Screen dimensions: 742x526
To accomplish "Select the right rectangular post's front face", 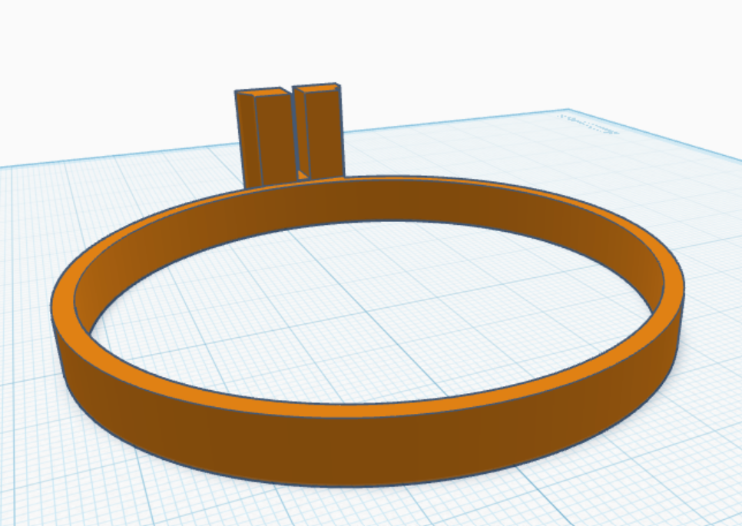I will click(x=324, y=131).
